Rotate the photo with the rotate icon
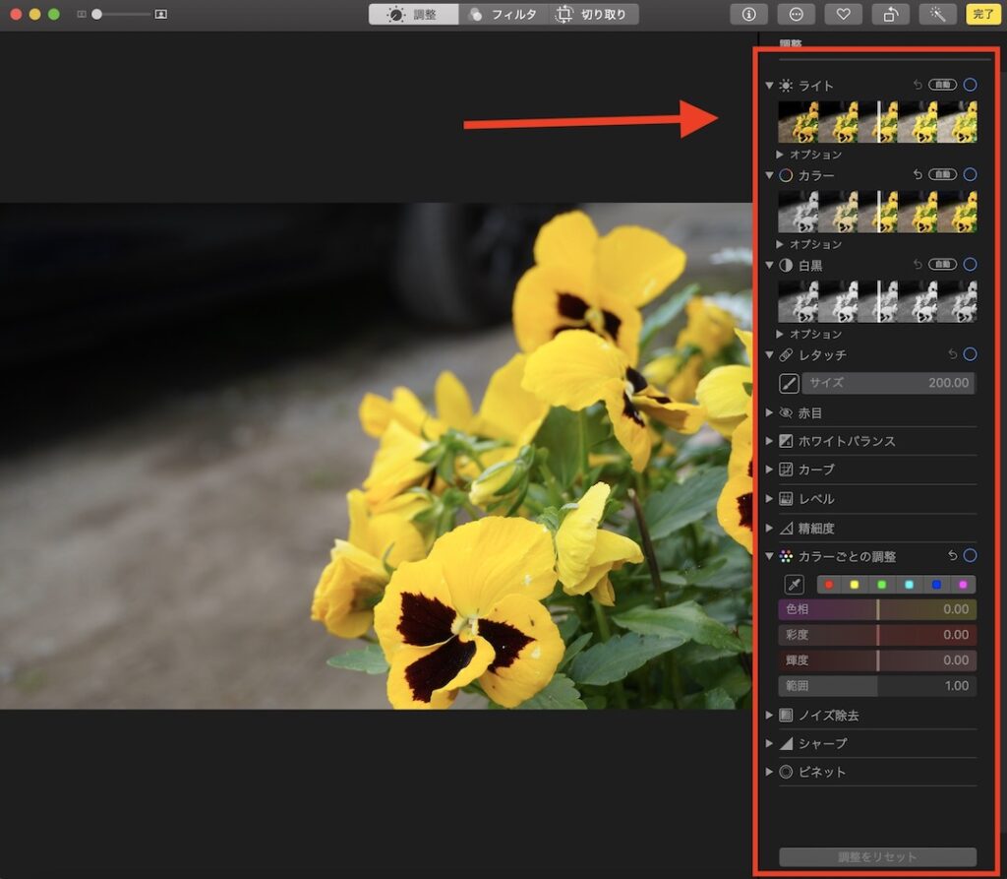Image resolution: width=1007 pixels, height=879 pixels. [x=890, y=14]
